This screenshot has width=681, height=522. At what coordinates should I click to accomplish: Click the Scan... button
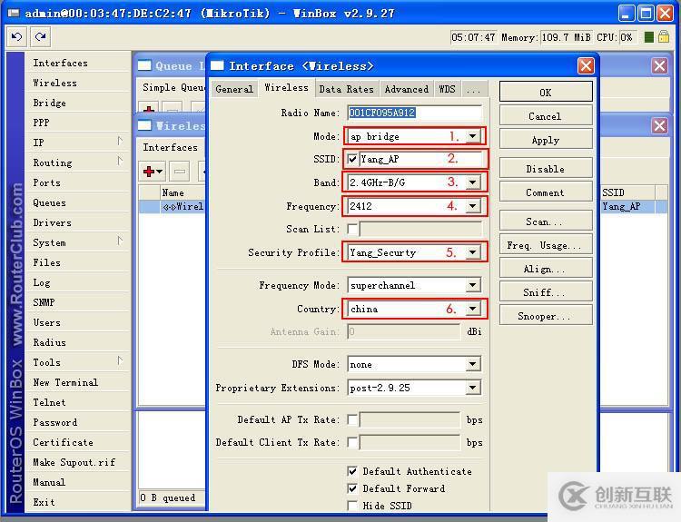[x=546, y=222]
